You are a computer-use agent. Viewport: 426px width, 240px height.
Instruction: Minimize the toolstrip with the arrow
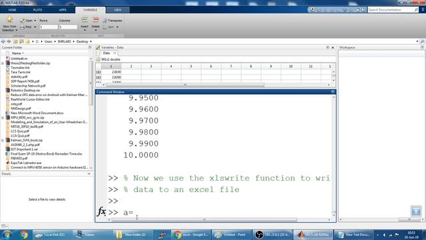point(423,10)
